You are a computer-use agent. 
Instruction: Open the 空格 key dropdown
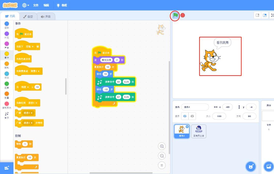[x=30, y=47]
